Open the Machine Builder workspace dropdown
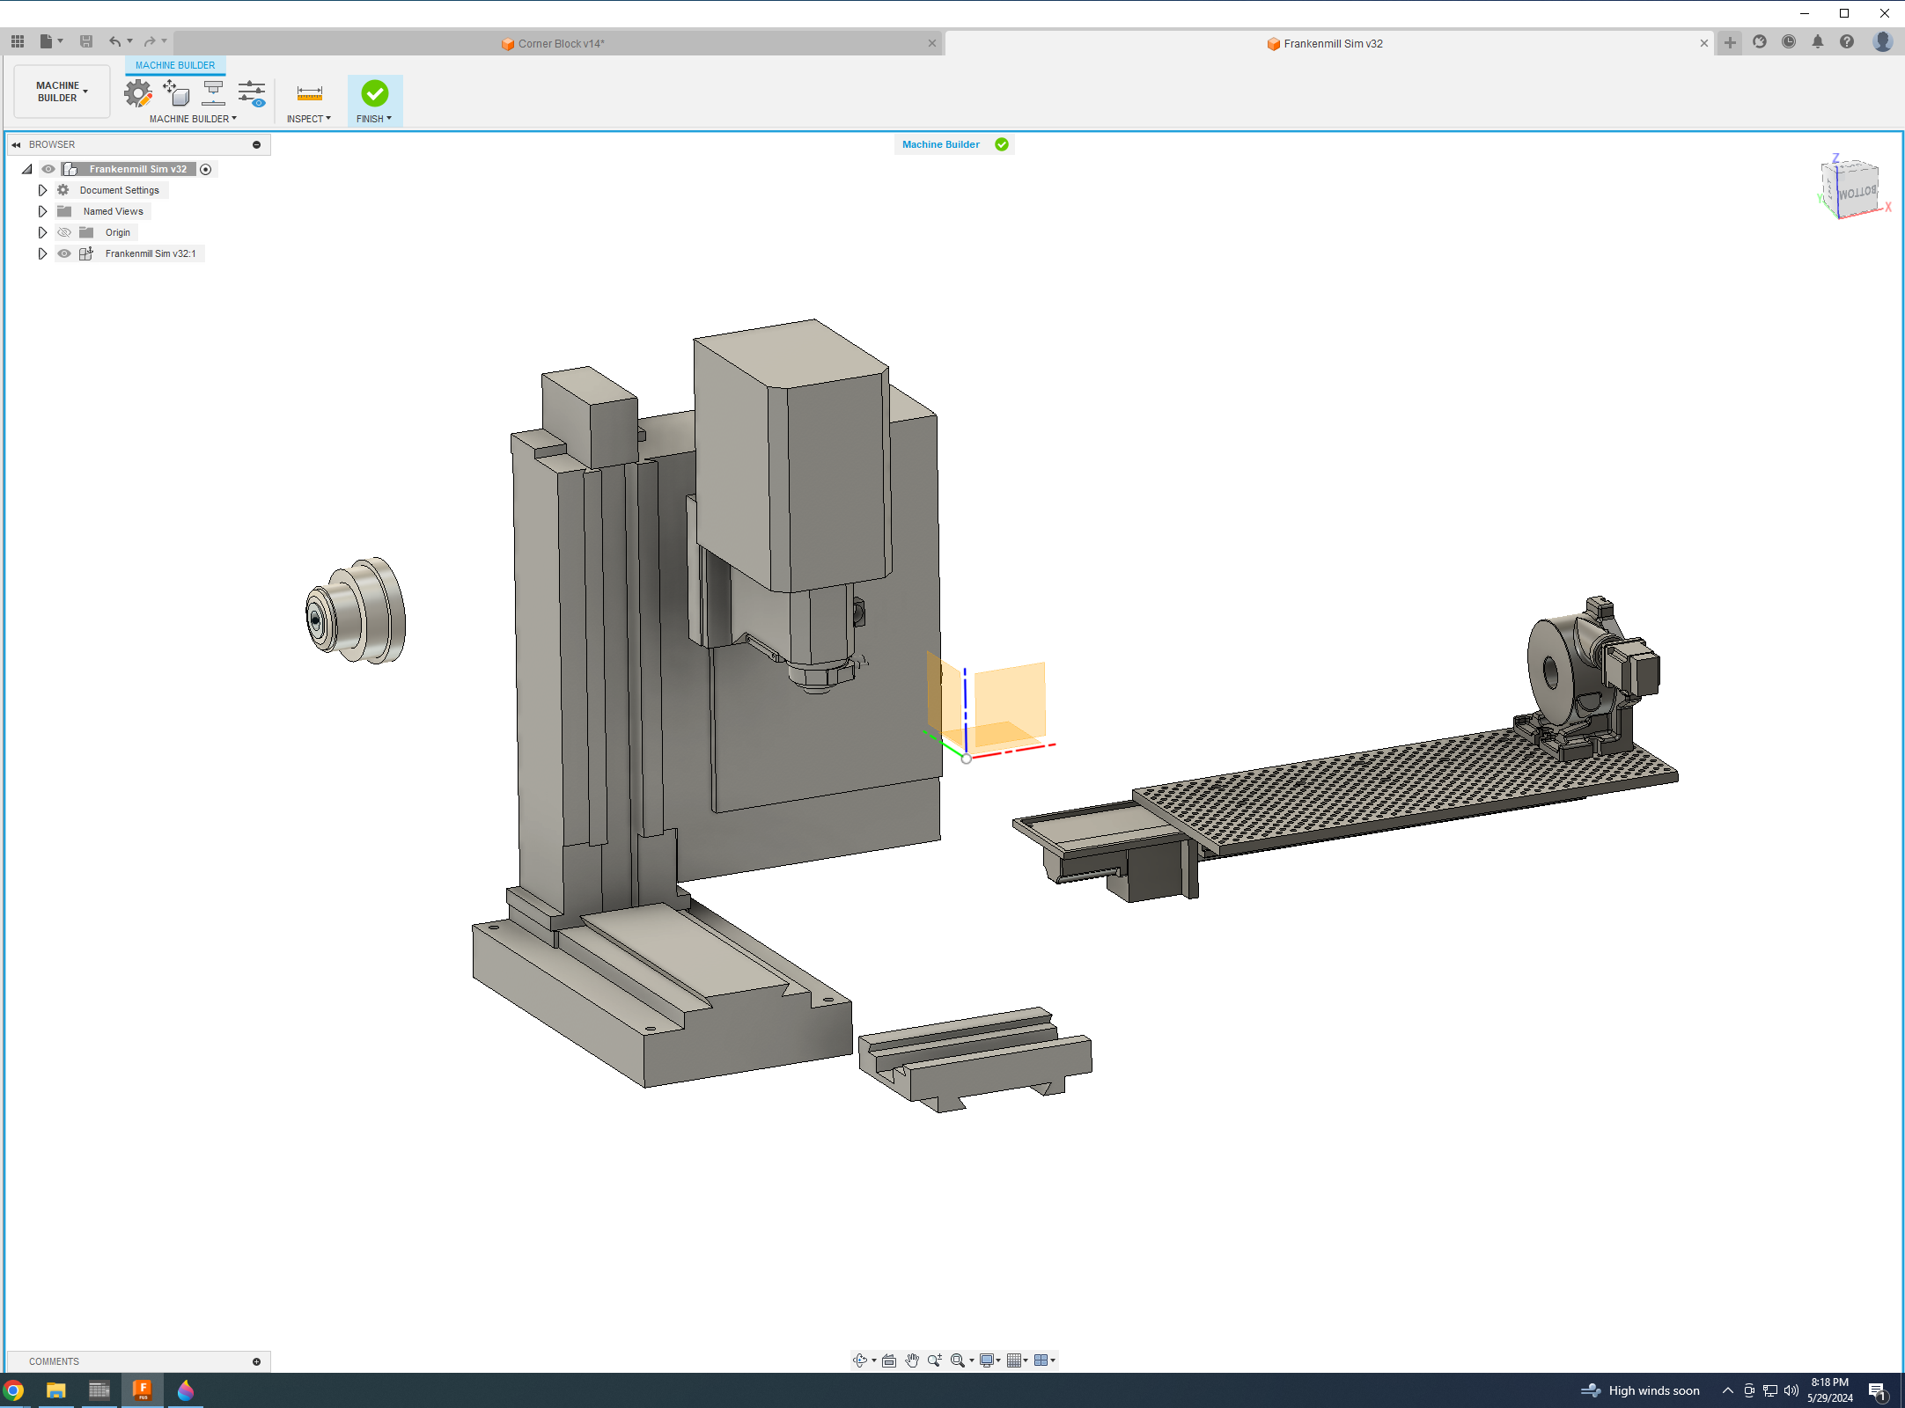Screen dimensions: 1905x1408 pos(60,91)
